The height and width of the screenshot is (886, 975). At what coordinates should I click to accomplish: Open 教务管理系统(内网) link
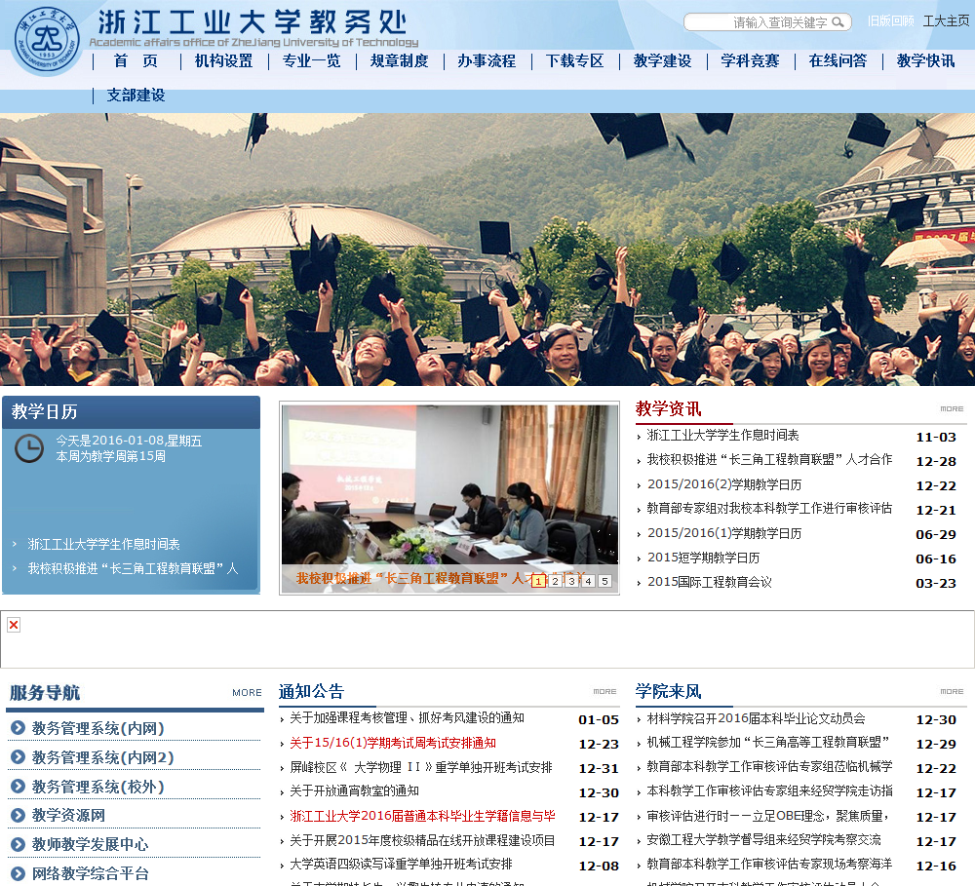coord(98,728)
